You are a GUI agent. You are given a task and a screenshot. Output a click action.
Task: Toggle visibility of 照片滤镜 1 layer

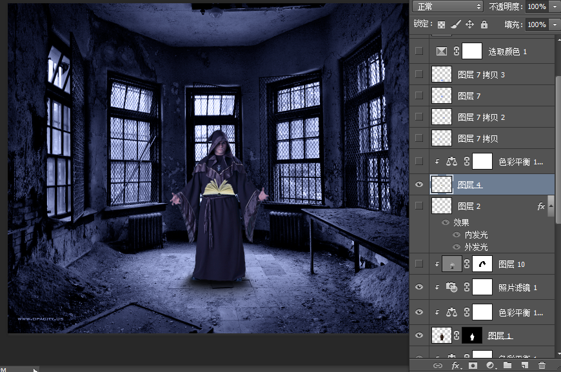click(x=419, y=287)
